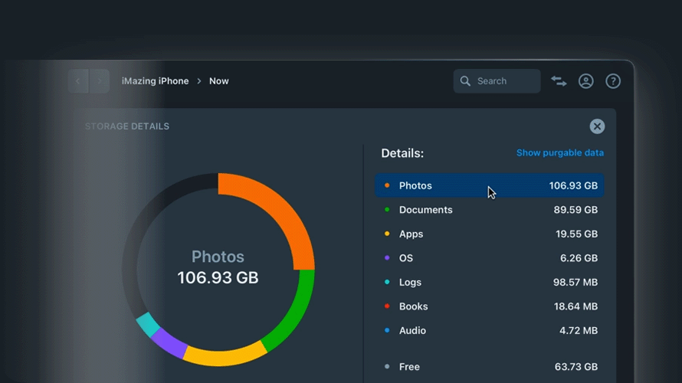Viewport: 682px width, 383px height.
Task: Select the Apps storage row
Action: (x=489, y=234)
